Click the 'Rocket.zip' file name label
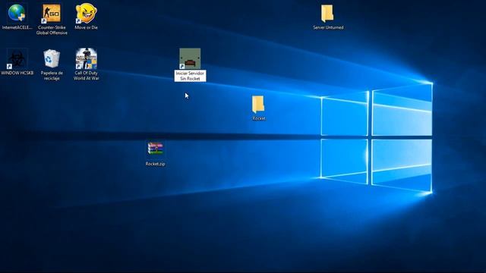486x273 pixels. click(155, 164)
